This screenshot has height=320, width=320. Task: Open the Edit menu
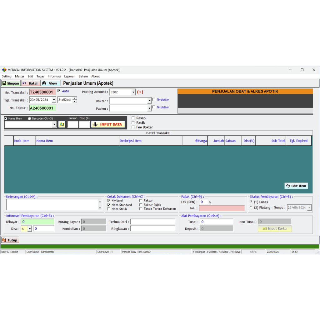tap(30, 76)
